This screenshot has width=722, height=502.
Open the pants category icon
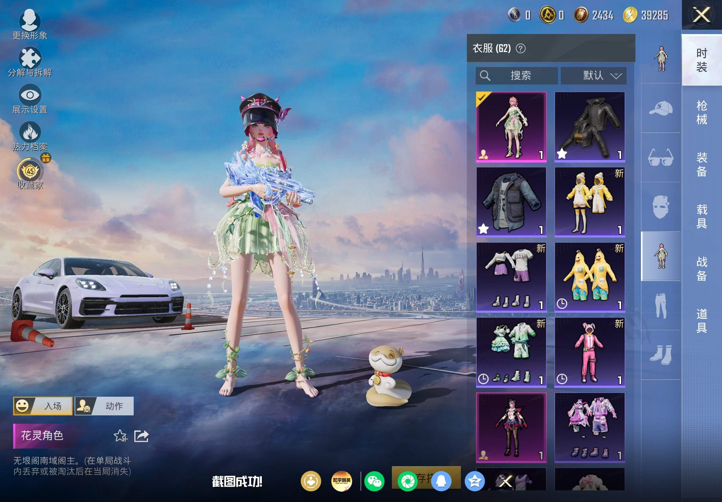(661, 305)
